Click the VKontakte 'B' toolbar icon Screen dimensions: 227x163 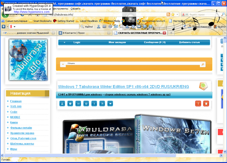pyautogui.click(x=4, y=26)
